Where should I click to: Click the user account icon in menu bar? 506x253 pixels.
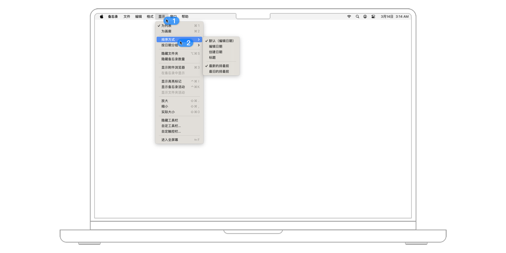point(365,16)
